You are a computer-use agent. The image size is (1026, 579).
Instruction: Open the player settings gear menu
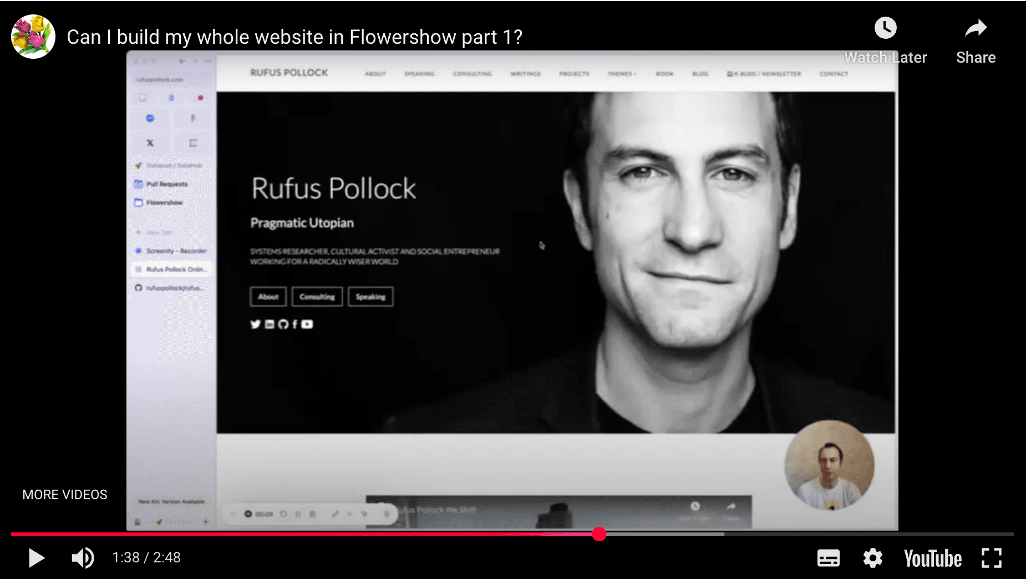pyautogui.click(x=872, y=558)
